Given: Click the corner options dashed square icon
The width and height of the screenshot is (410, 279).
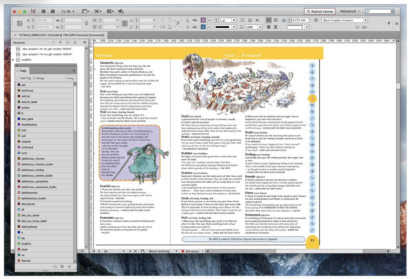Looking at the screenshot, I should [x=243, y=20].
